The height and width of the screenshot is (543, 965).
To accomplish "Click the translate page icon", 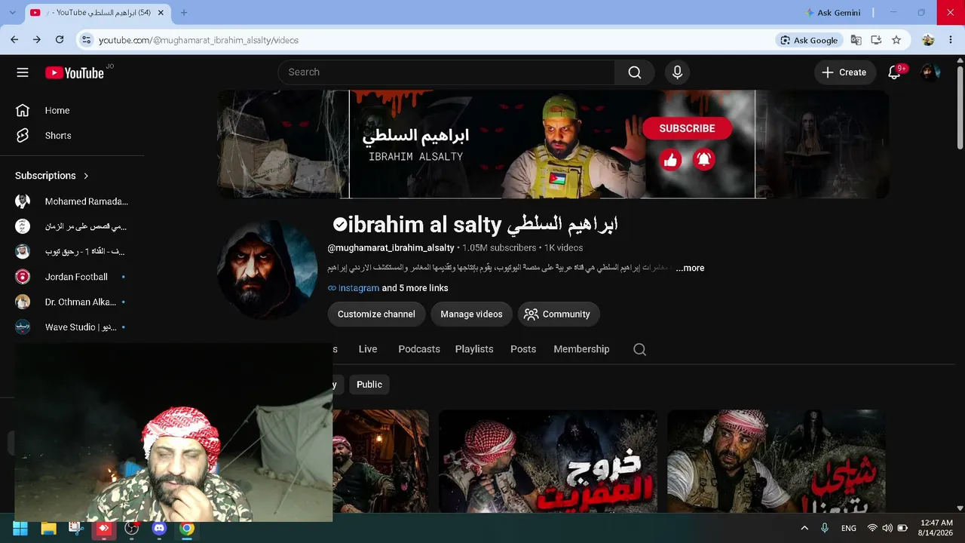I will coord(856,40).
